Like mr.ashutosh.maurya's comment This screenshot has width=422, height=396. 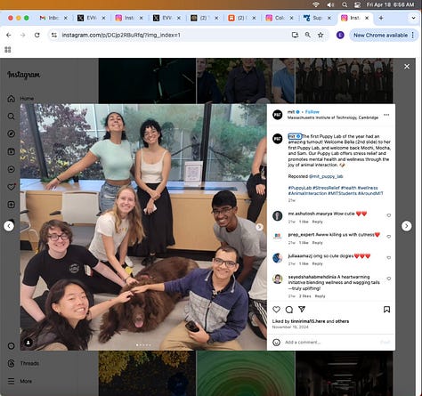[388, 215]
